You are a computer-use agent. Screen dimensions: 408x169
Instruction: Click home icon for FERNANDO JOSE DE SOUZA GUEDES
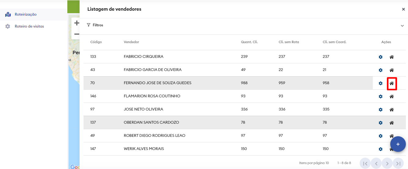coord(391,83)
